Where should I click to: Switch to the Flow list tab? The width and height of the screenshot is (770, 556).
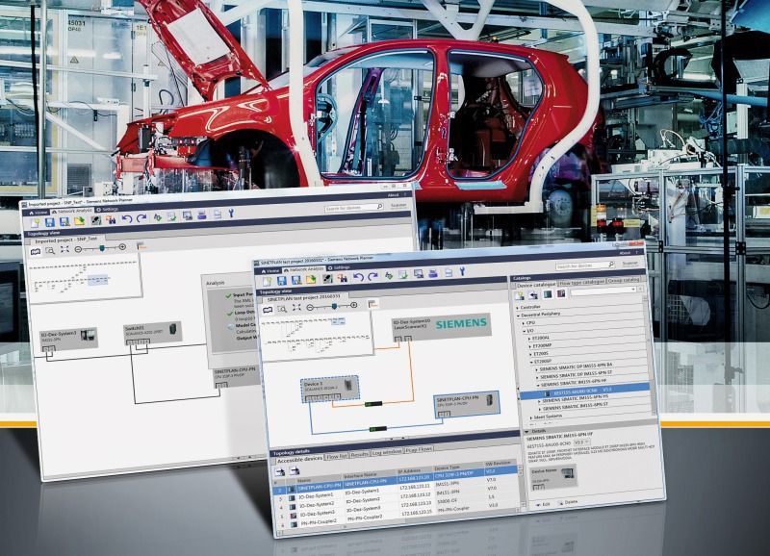point(337,457)
